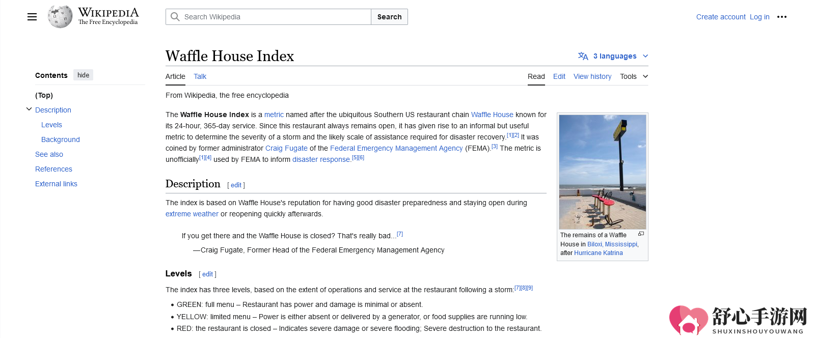Image resolution: width=813 pixels, height=338 pixels.
Task: Collapse the Description section in contents
Action: coord(29,109)
